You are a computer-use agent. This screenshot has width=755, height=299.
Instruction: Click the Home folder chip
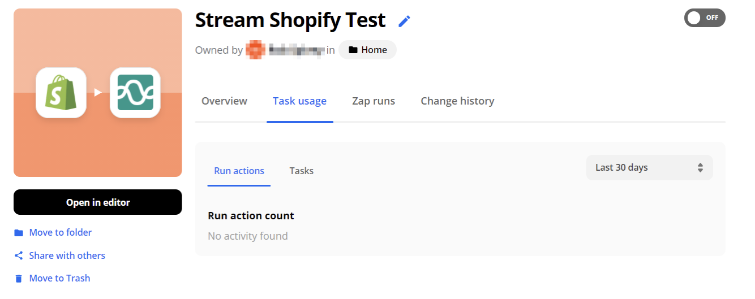368,50
